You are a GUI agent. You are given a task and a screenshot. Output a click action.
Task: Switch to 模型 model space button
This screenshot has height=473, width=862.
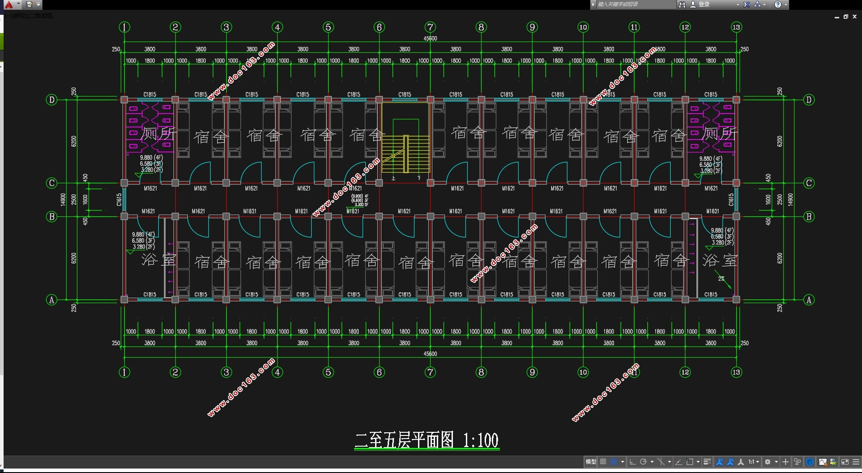pos(591,462)
